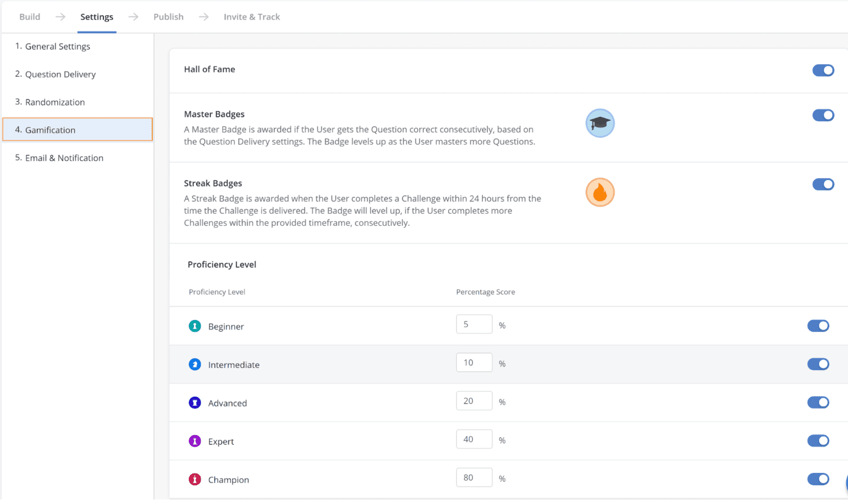Toggle the Expert proficiency level switch
848x500 pixels.
(818, 441)
